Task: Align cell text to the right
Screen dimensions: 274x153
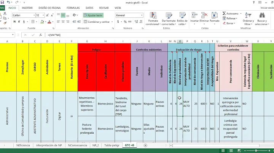Action: [x=68, y=22]
